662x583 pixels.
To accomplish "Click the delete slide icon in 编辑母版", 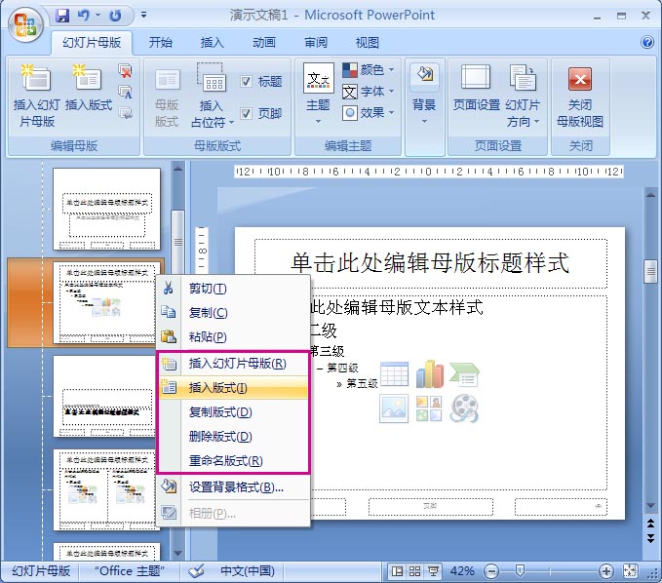I will tap(126, 71).
